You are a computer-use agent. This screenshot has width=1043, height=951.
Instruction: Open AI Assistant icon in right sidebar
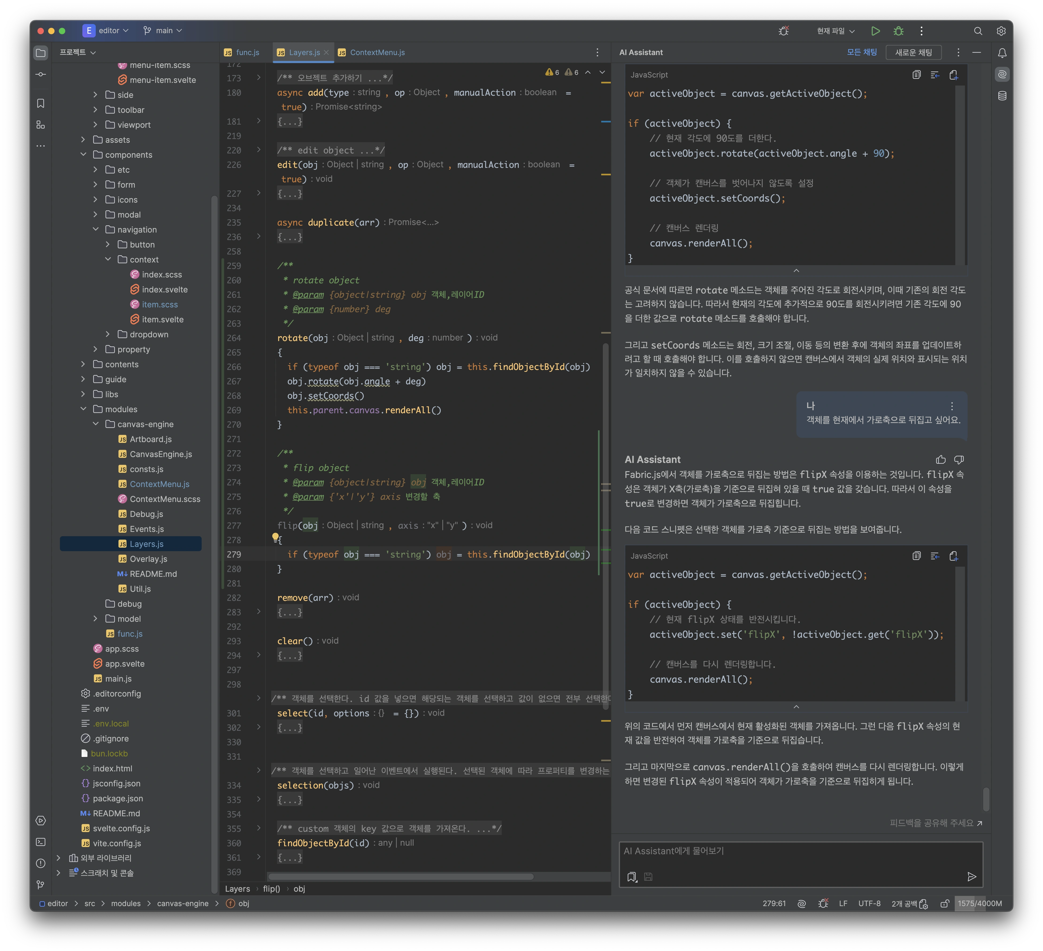1002,75
